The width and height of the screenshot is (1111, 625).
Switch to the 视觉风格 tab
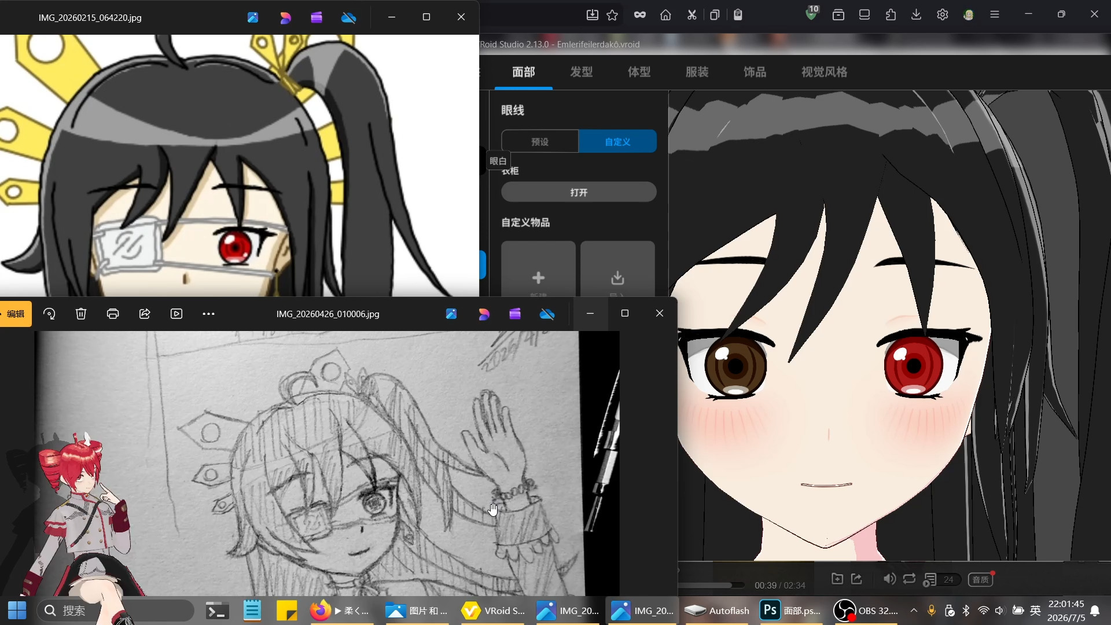[825, 72]
